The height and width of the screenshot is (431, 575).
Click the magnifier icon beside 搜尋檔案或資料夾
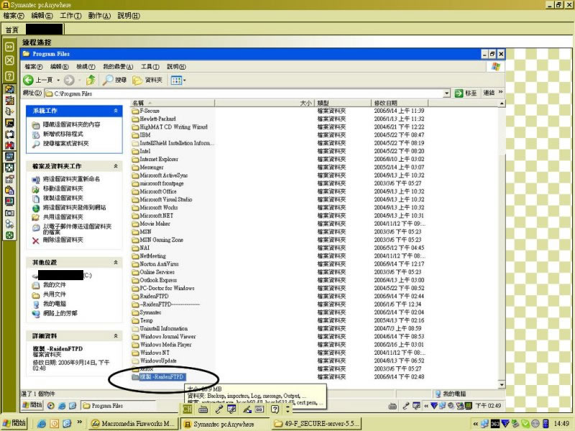click(x=35, y=144)
